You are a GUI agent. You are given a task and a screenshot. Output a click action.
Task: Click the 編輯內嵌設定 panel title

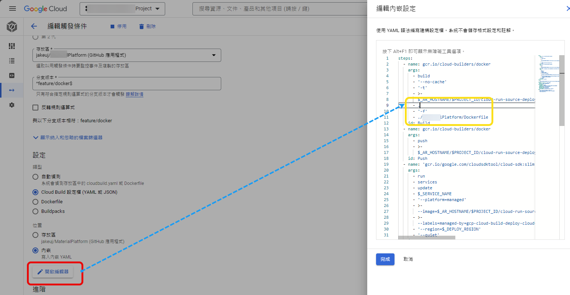pyautogui.click(x=396, y=8)
